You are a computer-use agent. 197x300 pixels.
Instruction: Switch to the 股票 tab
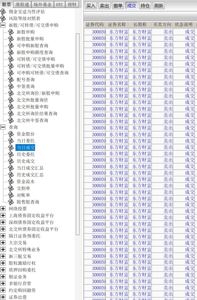7,4
